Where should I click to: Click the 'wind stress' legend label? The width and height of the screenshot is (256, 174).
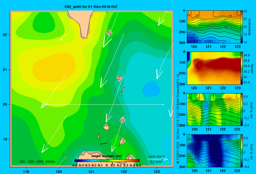click(156, 157)
